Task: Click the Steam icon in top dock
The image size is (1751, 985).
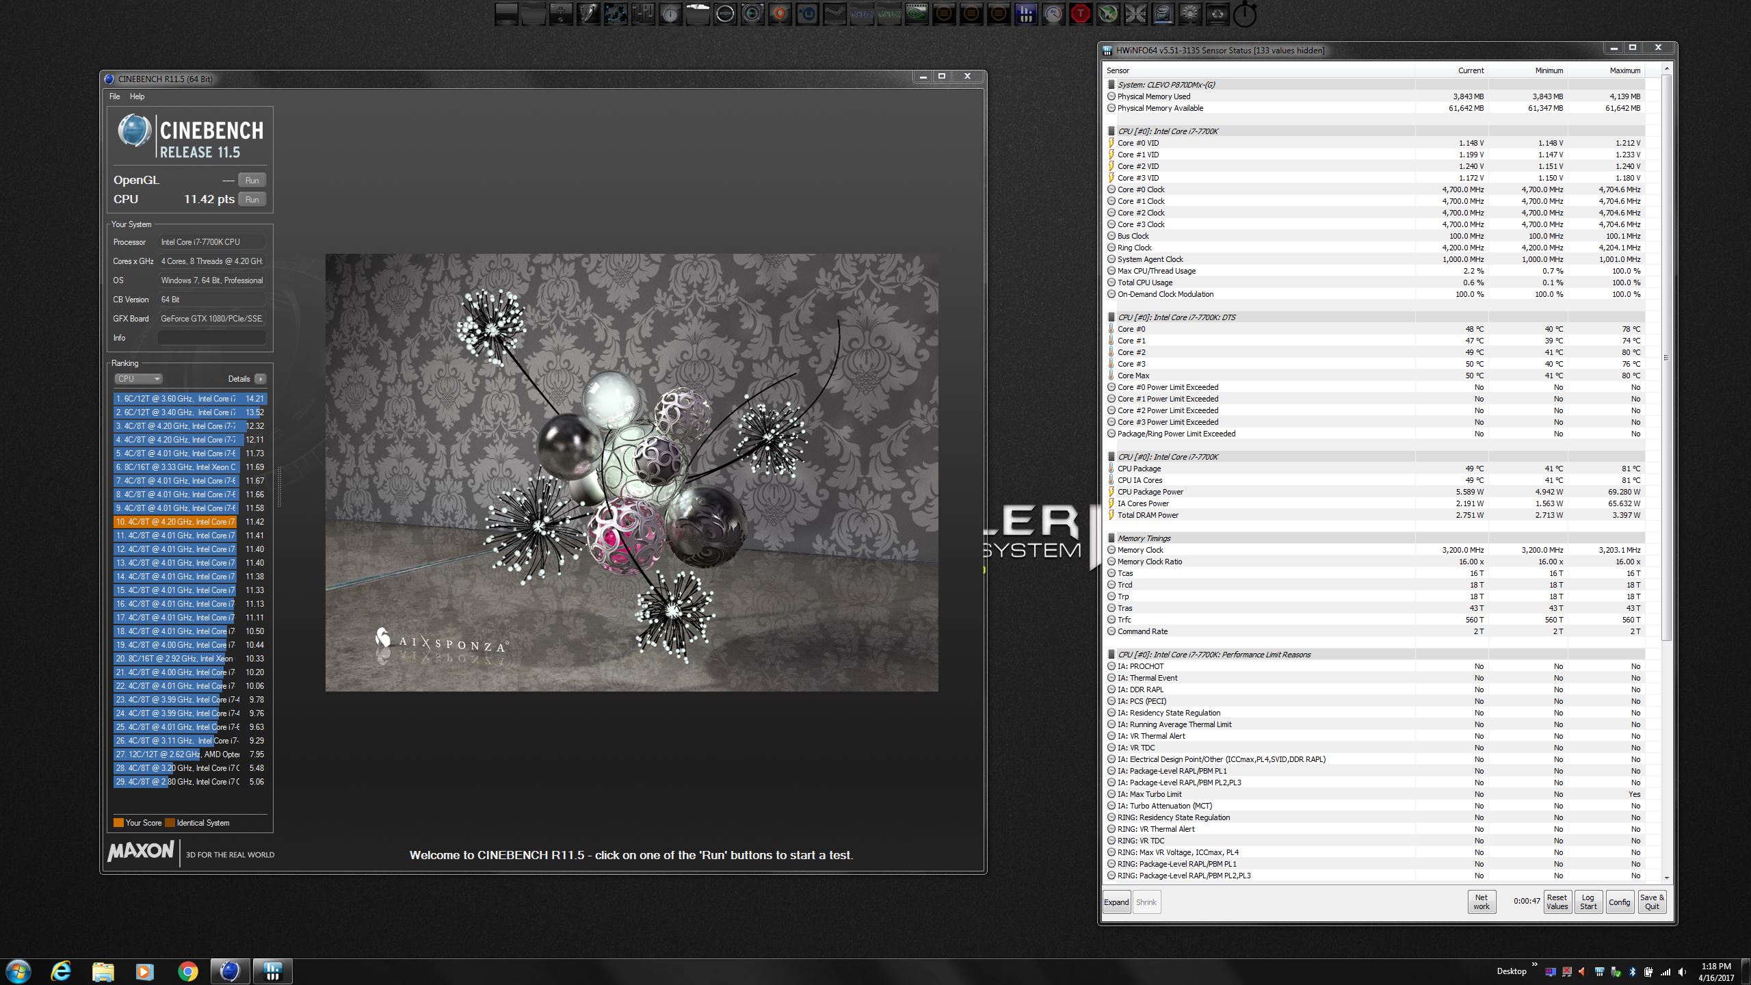Action: [x=834, y=14]
